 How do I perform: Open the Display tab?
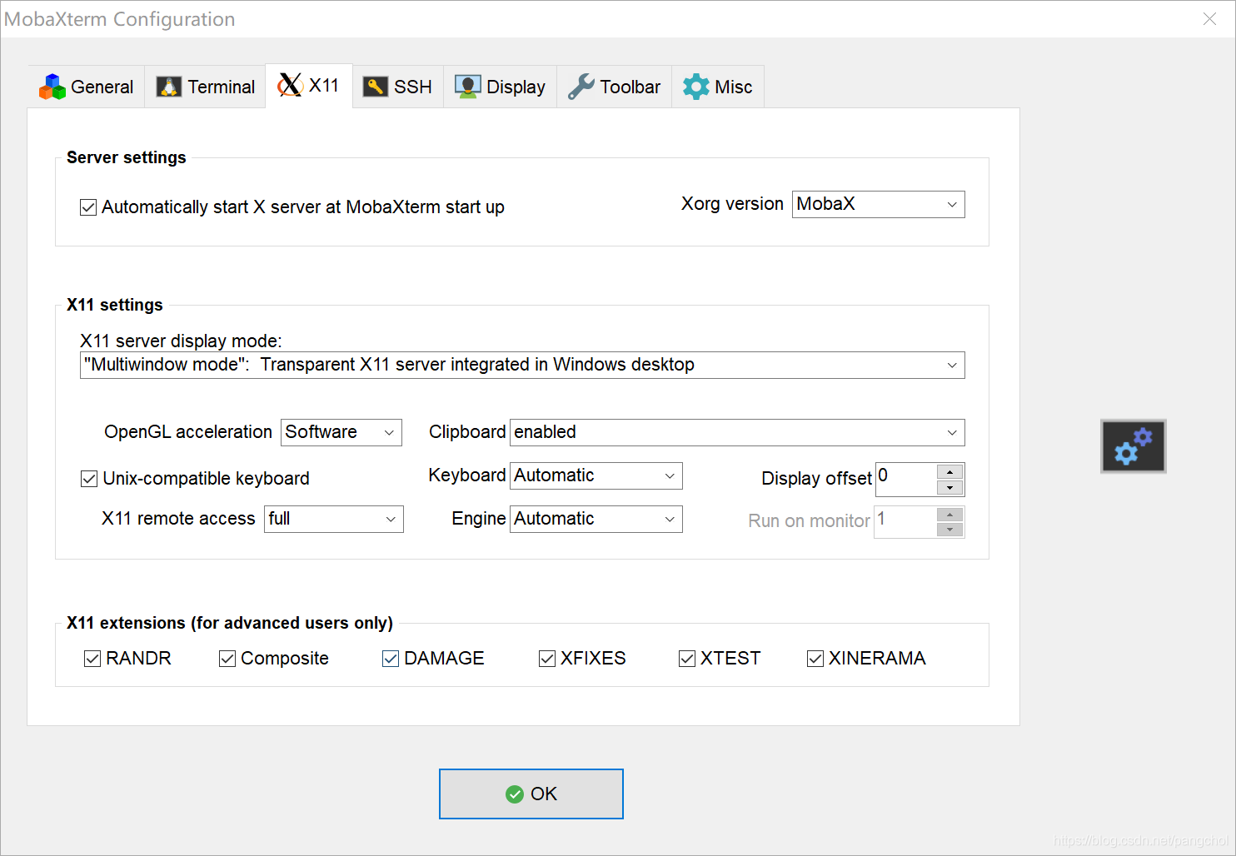click(x=501, y=87)
